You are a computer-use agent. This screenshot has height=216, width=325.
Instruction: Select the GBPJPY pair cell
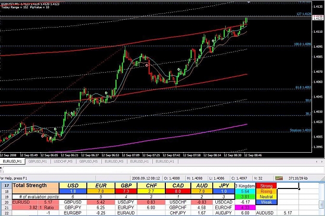point(73,208)
